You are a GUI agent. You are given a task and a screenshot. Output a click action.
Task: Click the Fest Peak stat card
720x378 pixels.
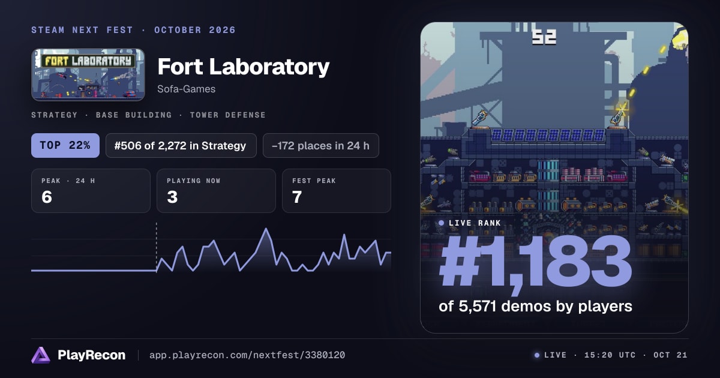(337, 191)
